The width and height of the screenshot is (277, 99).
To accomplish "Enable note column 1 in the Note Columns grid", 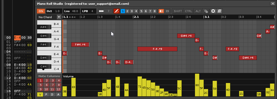I will click(40, 81).
